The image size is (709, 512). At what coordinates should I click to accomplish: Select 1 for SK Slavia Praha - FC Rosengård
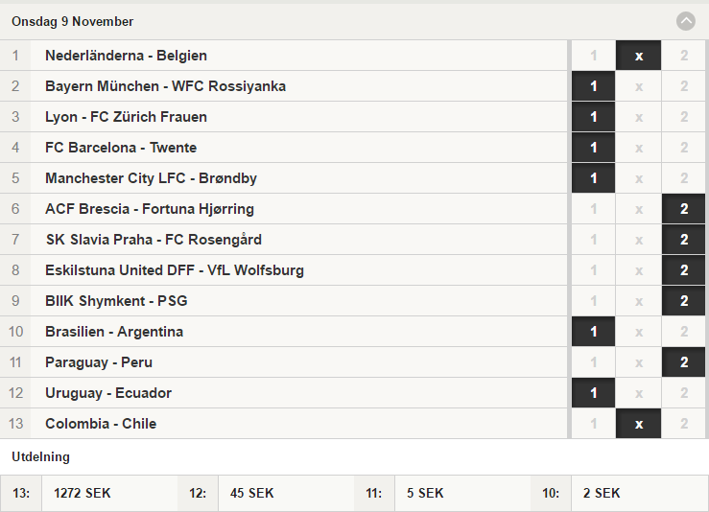593,240
